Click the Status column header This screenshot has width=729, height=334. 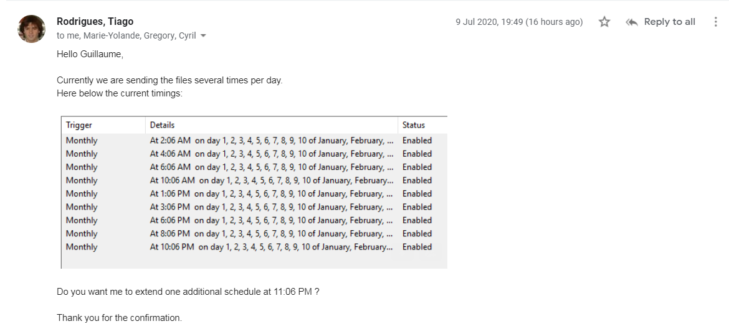414,125
